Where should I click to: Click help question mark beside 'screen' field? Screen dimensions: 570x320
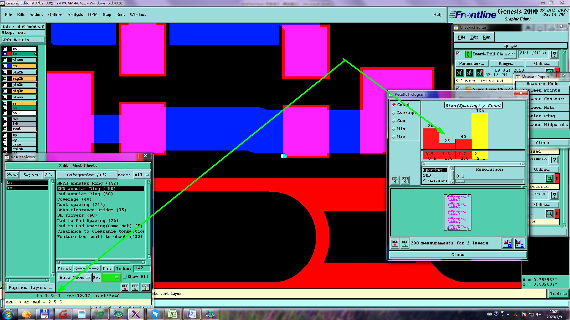coord(554,195)
